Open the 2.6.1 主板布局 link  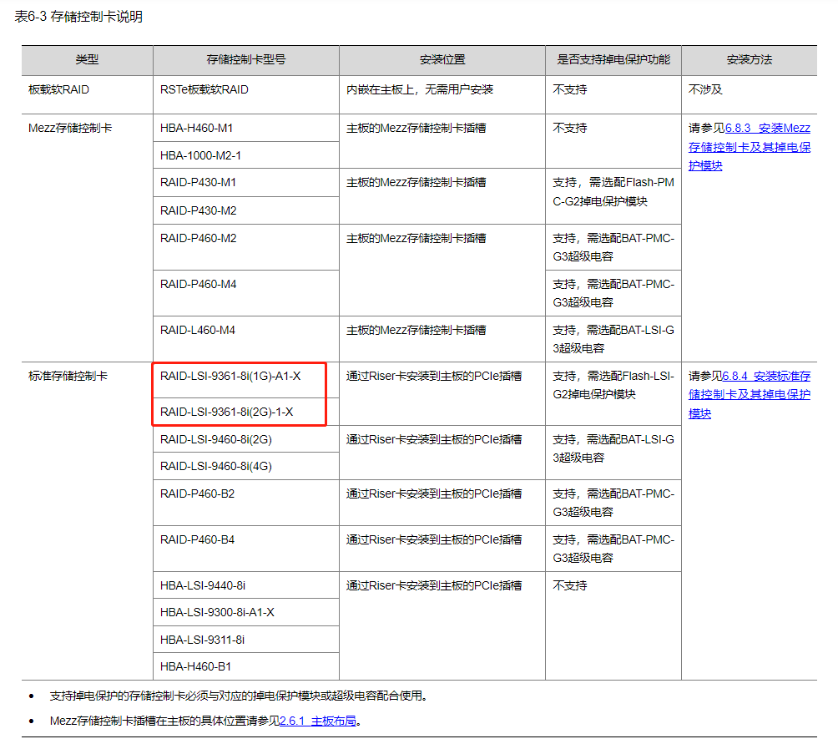tap(318, 721)
